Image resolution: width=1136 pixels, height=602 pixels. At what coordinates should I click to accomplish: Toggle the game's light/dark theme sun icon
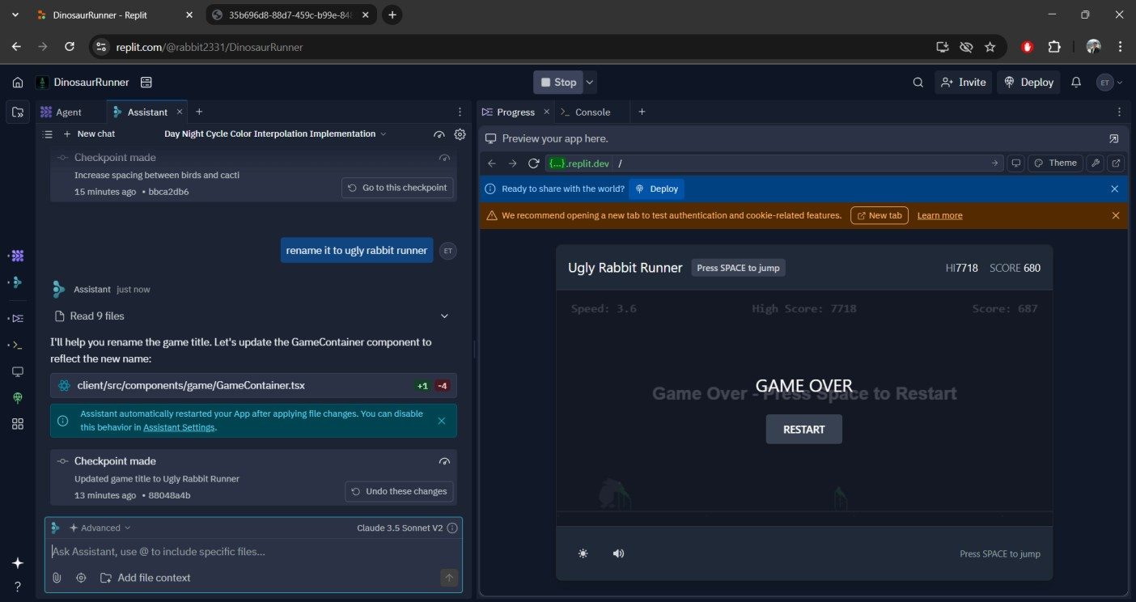[583, 553]
